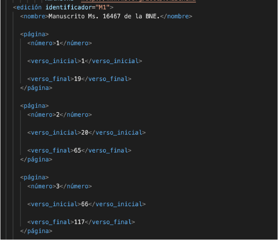Image resolution: width=278 pixels, height=240 pixels.
Task: Click the first opening página tag
Action: 34,34
